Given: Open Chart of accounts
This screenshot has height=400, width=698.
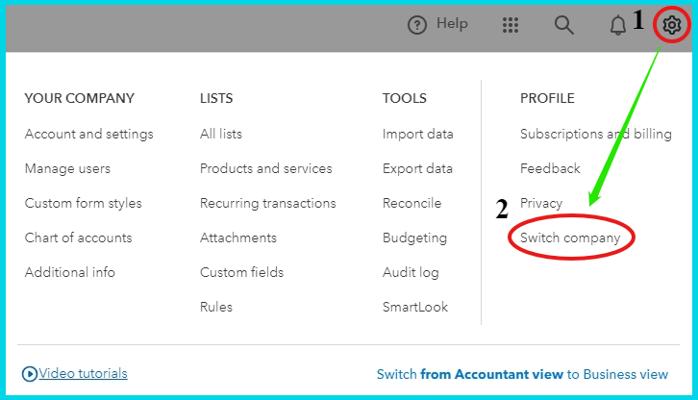Looking at the screenshot, I should point(78,237).
